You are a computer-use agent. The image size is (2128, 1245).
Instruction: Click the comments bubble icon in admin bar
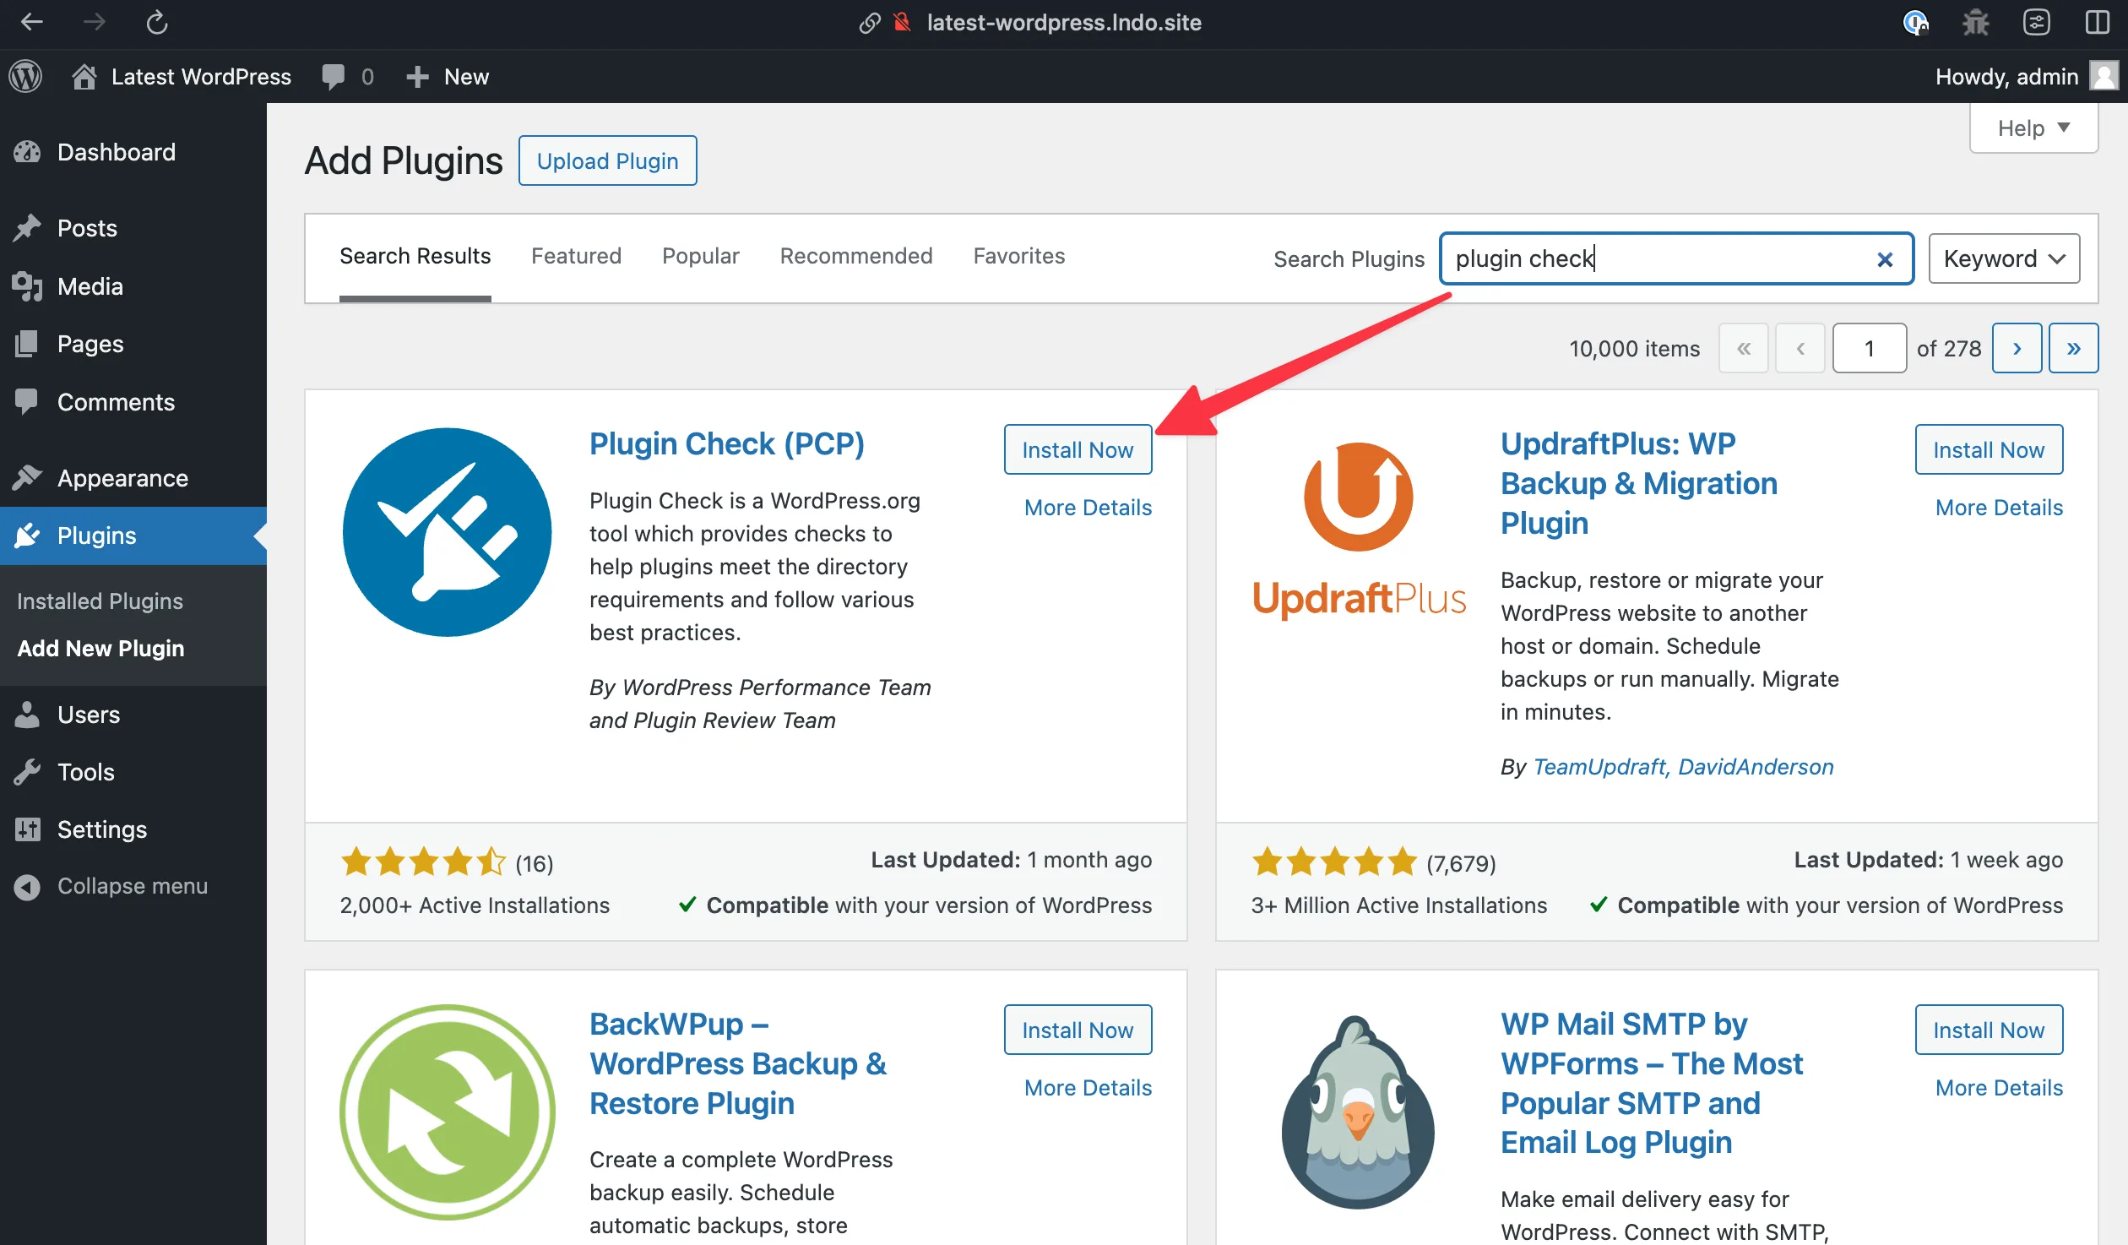(x=333, y=76)
